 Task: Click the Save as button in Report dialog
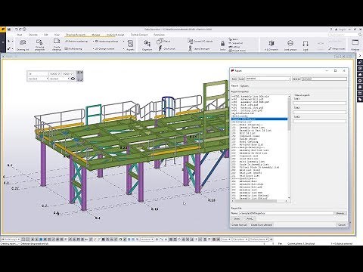coord(296,79)
